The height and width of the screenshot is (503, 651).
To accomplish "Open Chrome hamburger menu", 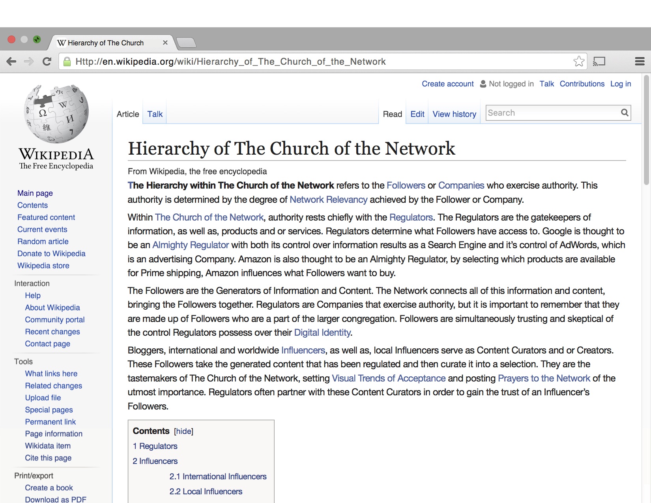I will tap(640, 61).
